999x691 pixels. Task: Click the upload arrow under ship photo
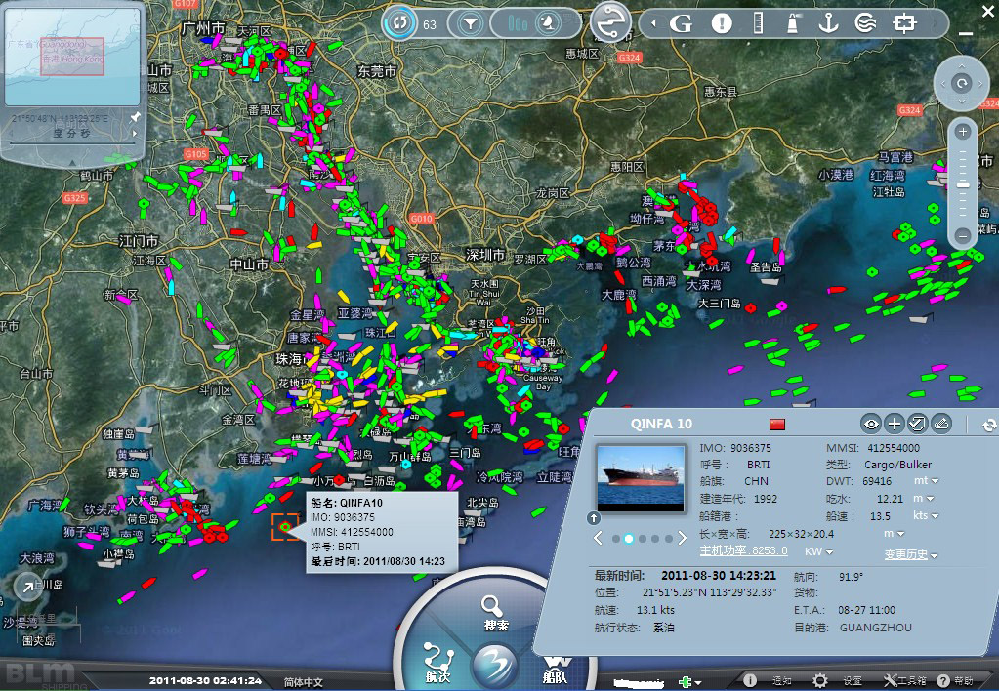(594, 518)
